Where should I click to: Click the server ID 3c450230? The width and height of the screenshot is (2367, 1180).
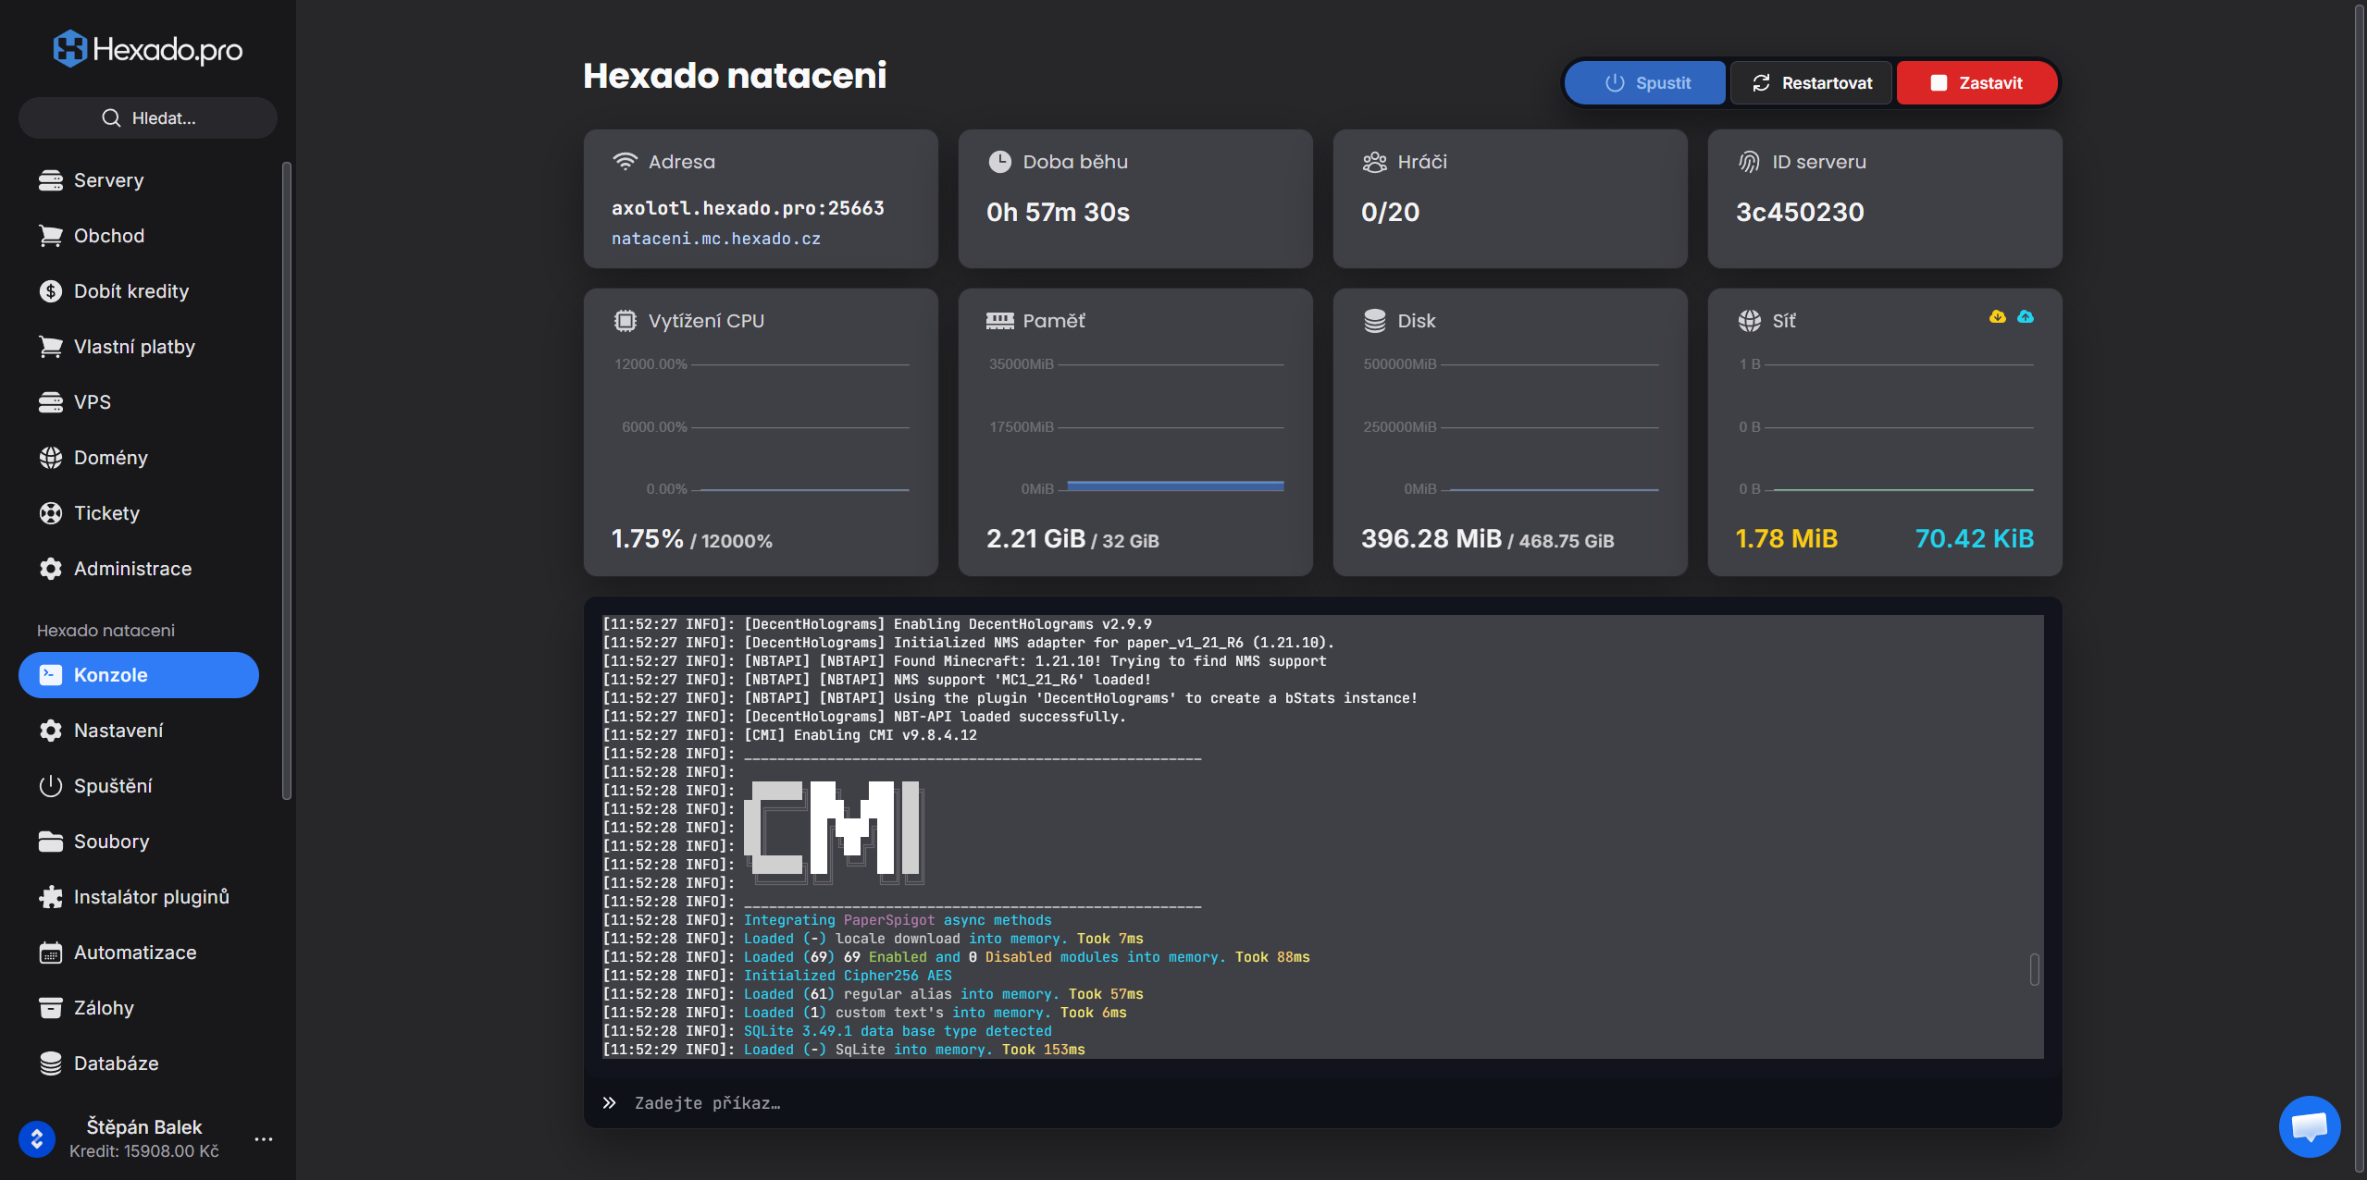1800,213
